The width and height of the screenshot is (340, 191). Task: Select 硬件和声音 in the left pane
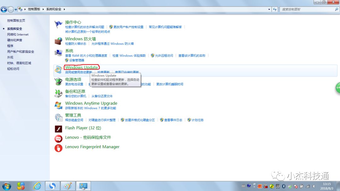(14, 40)
